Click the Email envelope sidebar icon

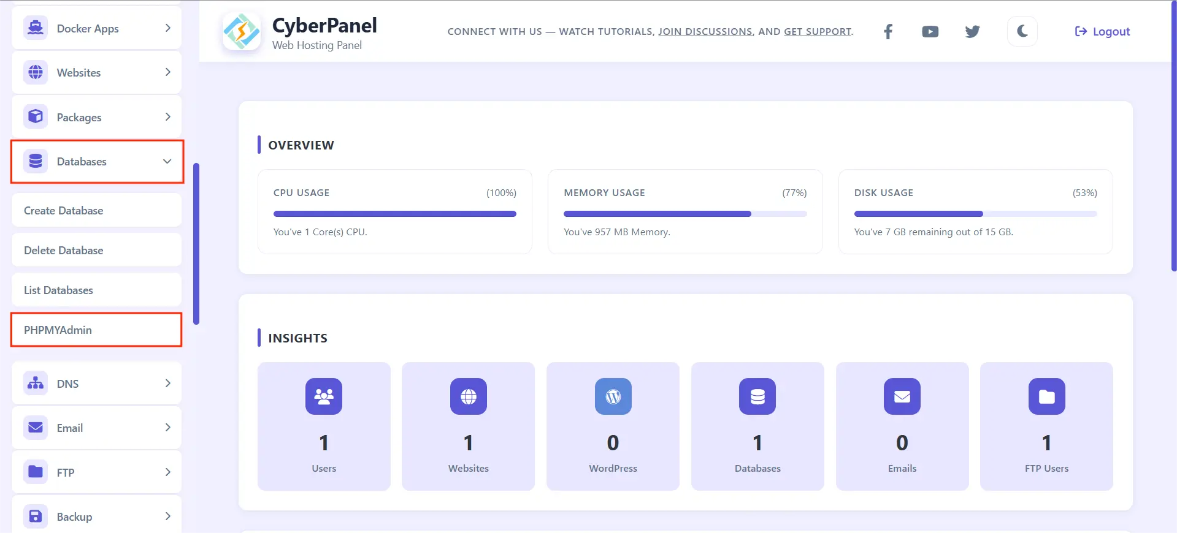tap(36, 428)
